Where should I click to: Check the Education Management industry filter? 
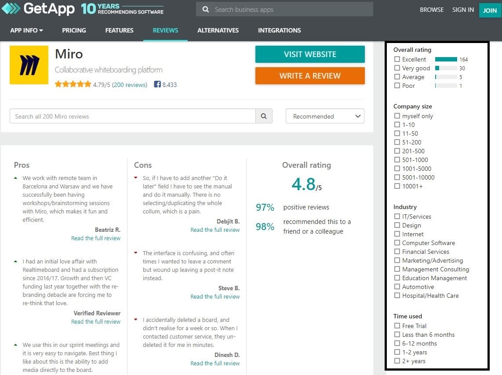coord(397,278)
